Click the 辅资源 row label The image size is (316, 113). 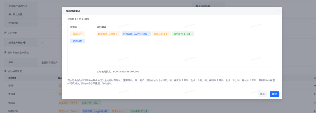pos(12,103)
